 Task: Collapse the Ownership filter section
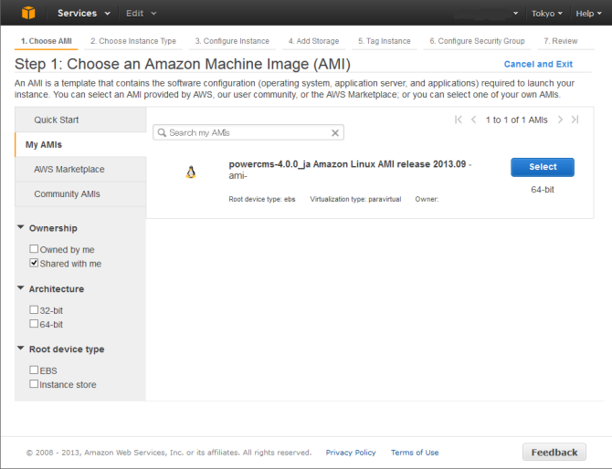[x=21, y=227]
